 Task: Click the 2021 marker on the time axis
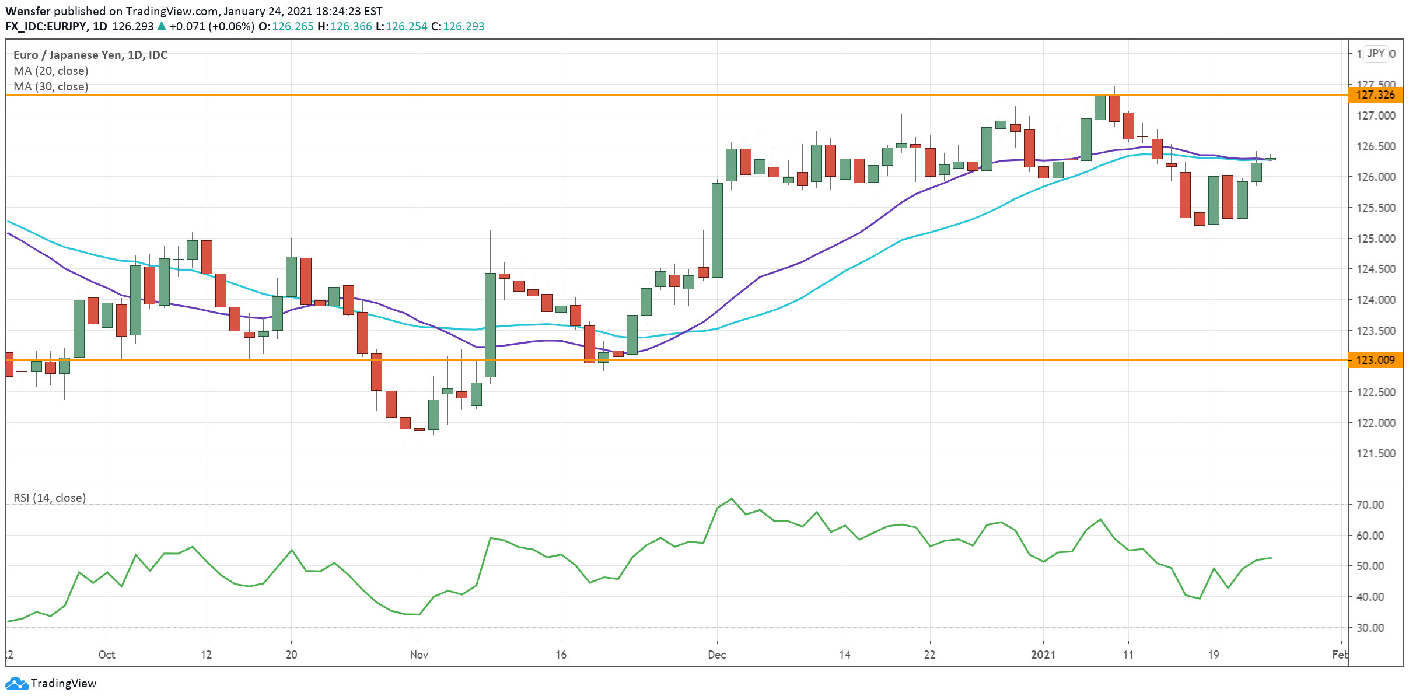[x=1043, y=654]
